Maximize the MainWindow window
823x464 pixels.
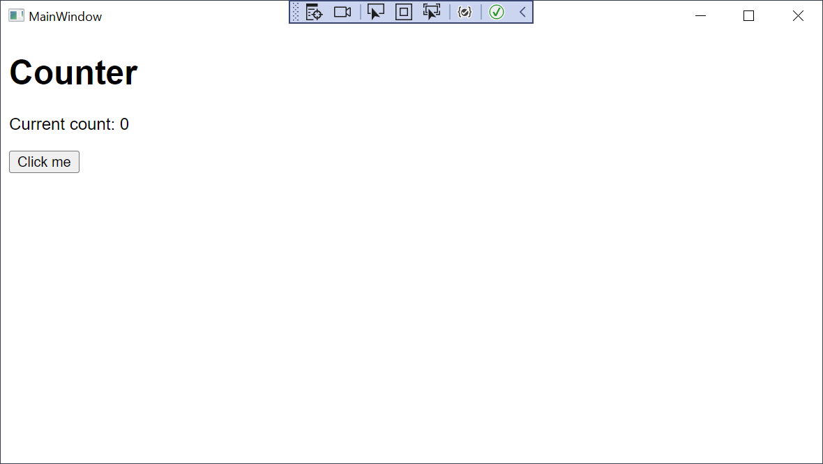click(748, 15)
